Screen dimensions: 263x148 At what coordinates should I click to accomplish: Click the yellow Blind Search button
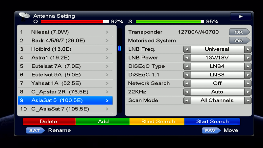[157, 121]
